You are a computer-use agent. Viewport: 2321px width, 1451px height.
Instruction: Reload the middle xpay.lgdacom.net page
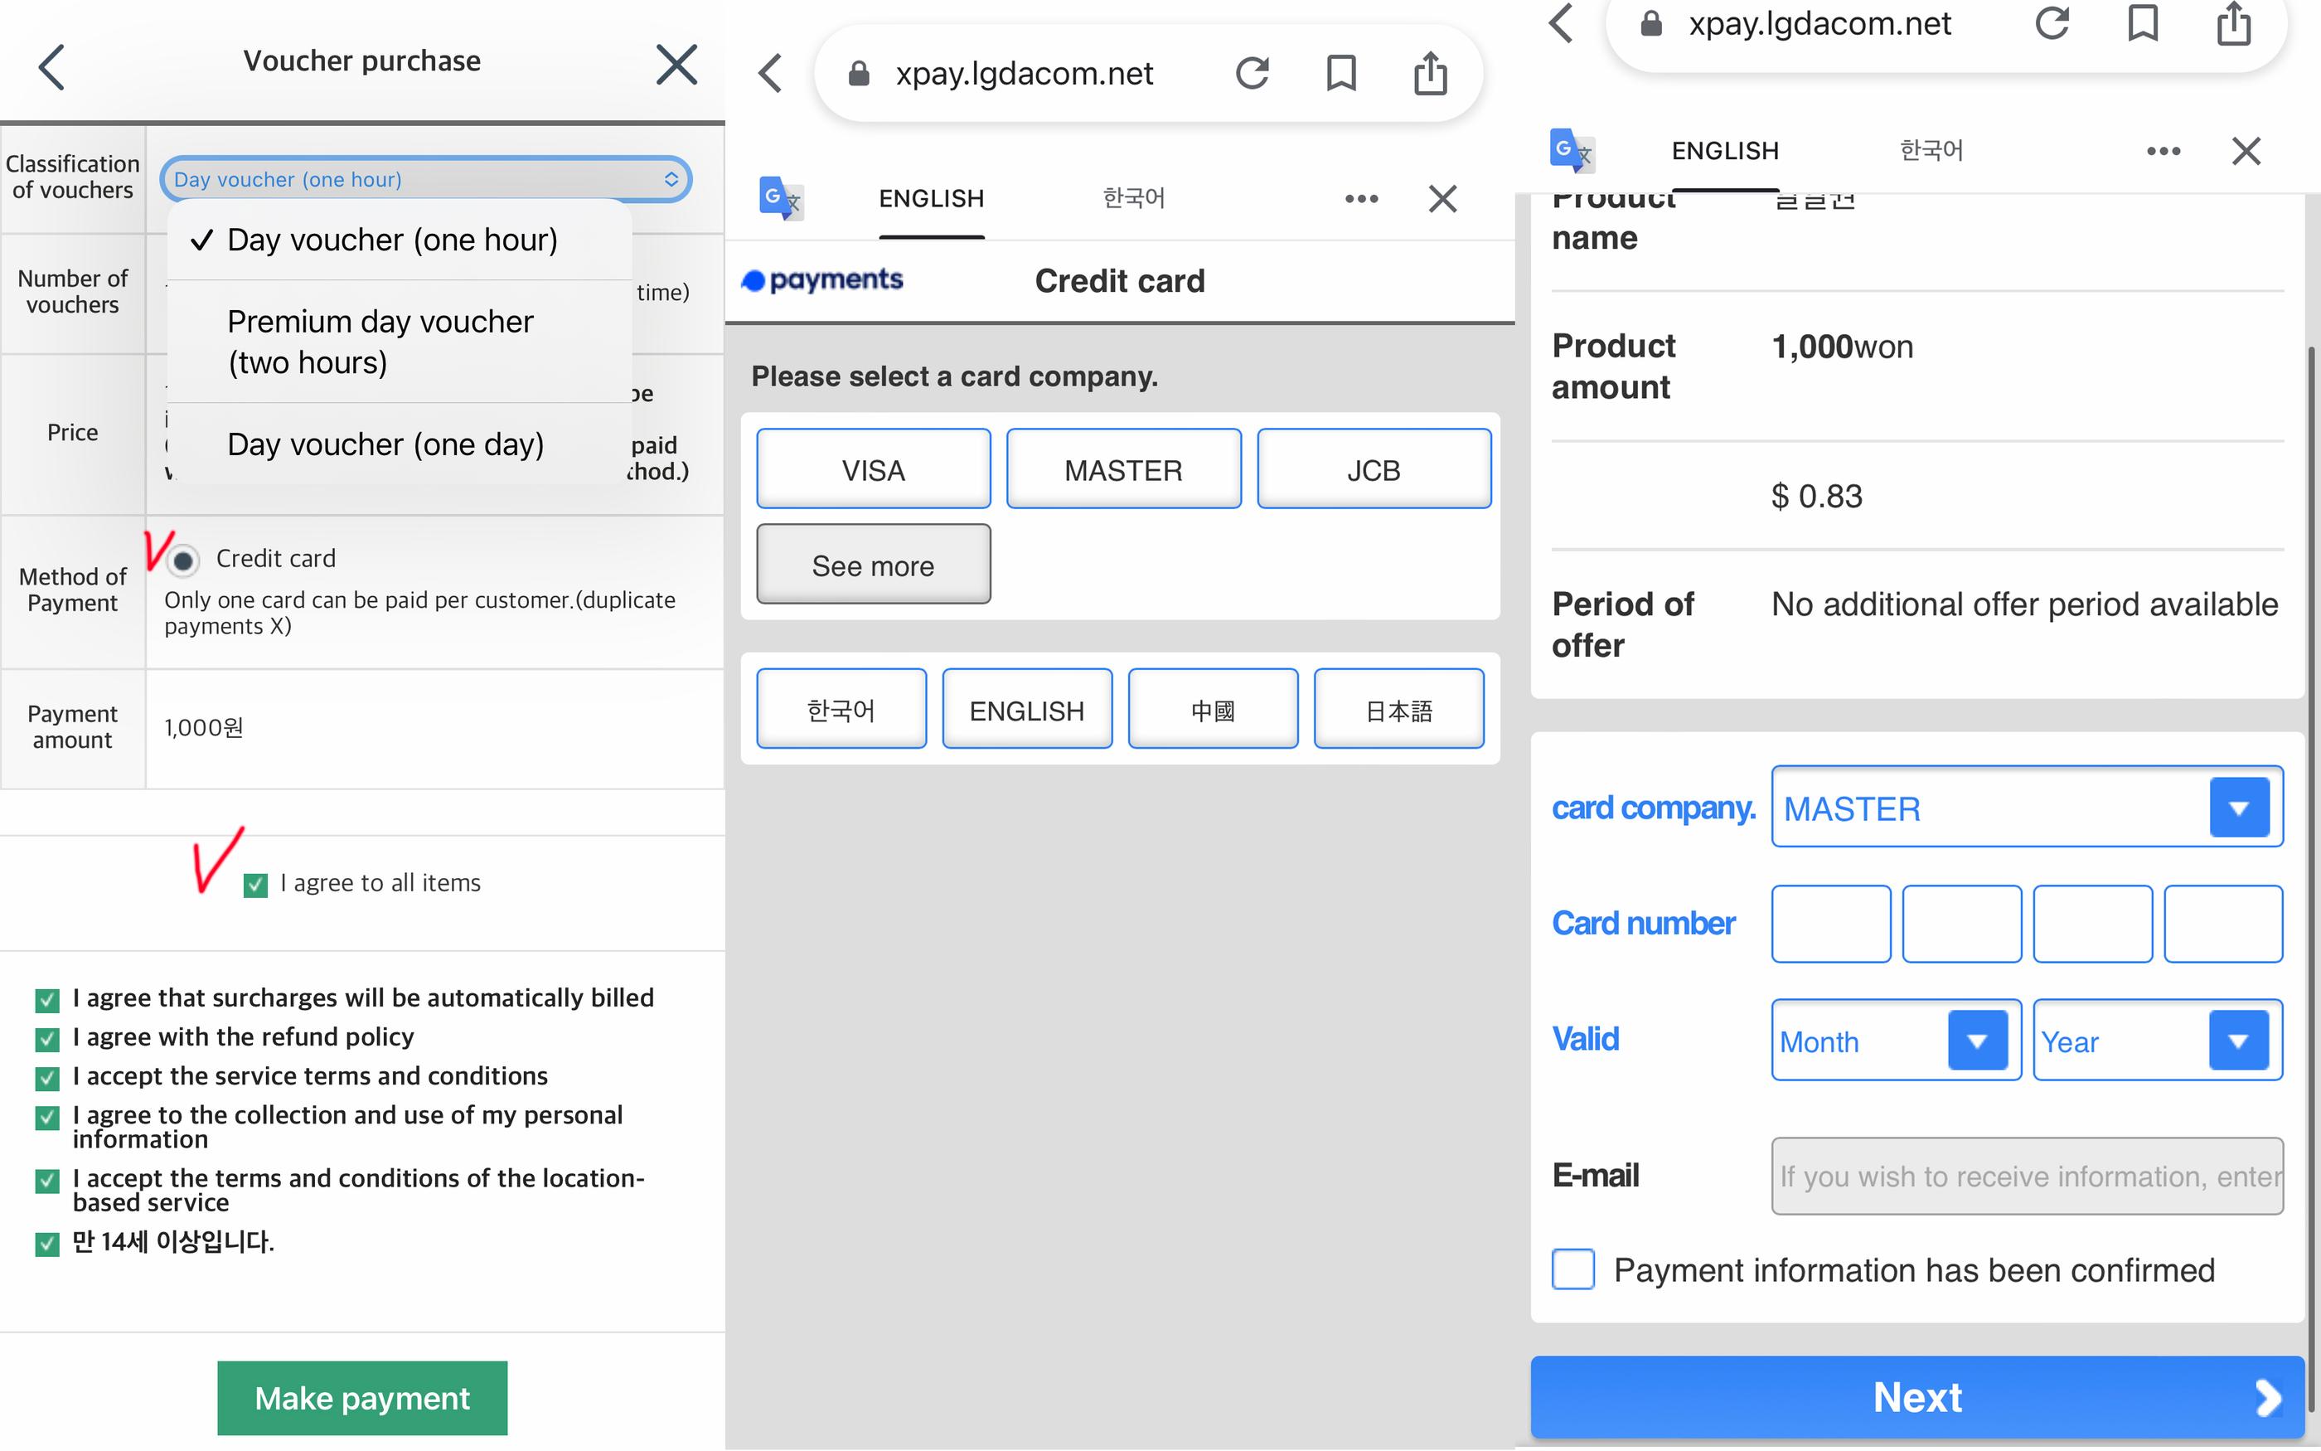pos(1252,73)
